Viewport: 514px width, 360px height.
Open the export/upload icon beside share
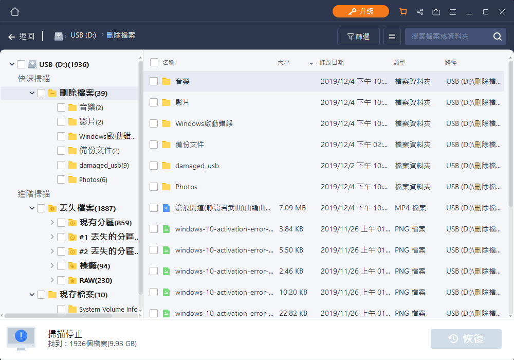click(x=436, y=11)
